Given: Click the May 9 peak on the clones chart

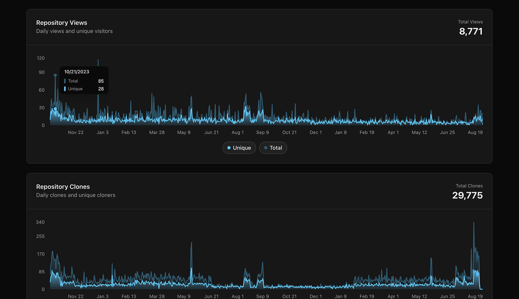Looking at the screenshot, I should tap(191, 244).
